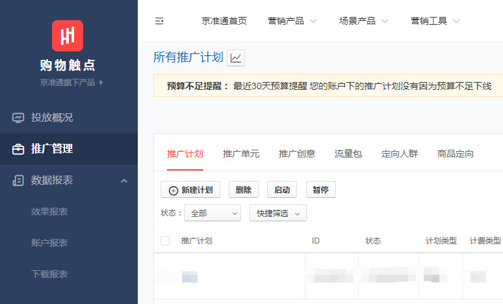Tick the select-all checkbox in table header
Image resolution: width=503 pixels, height=304 pixels.
165,241
